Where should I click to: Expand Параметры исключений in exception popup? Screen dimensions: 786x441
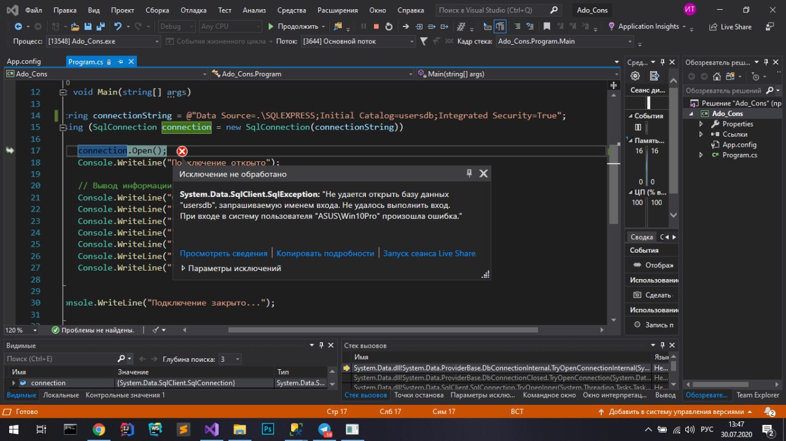(183, 268)
